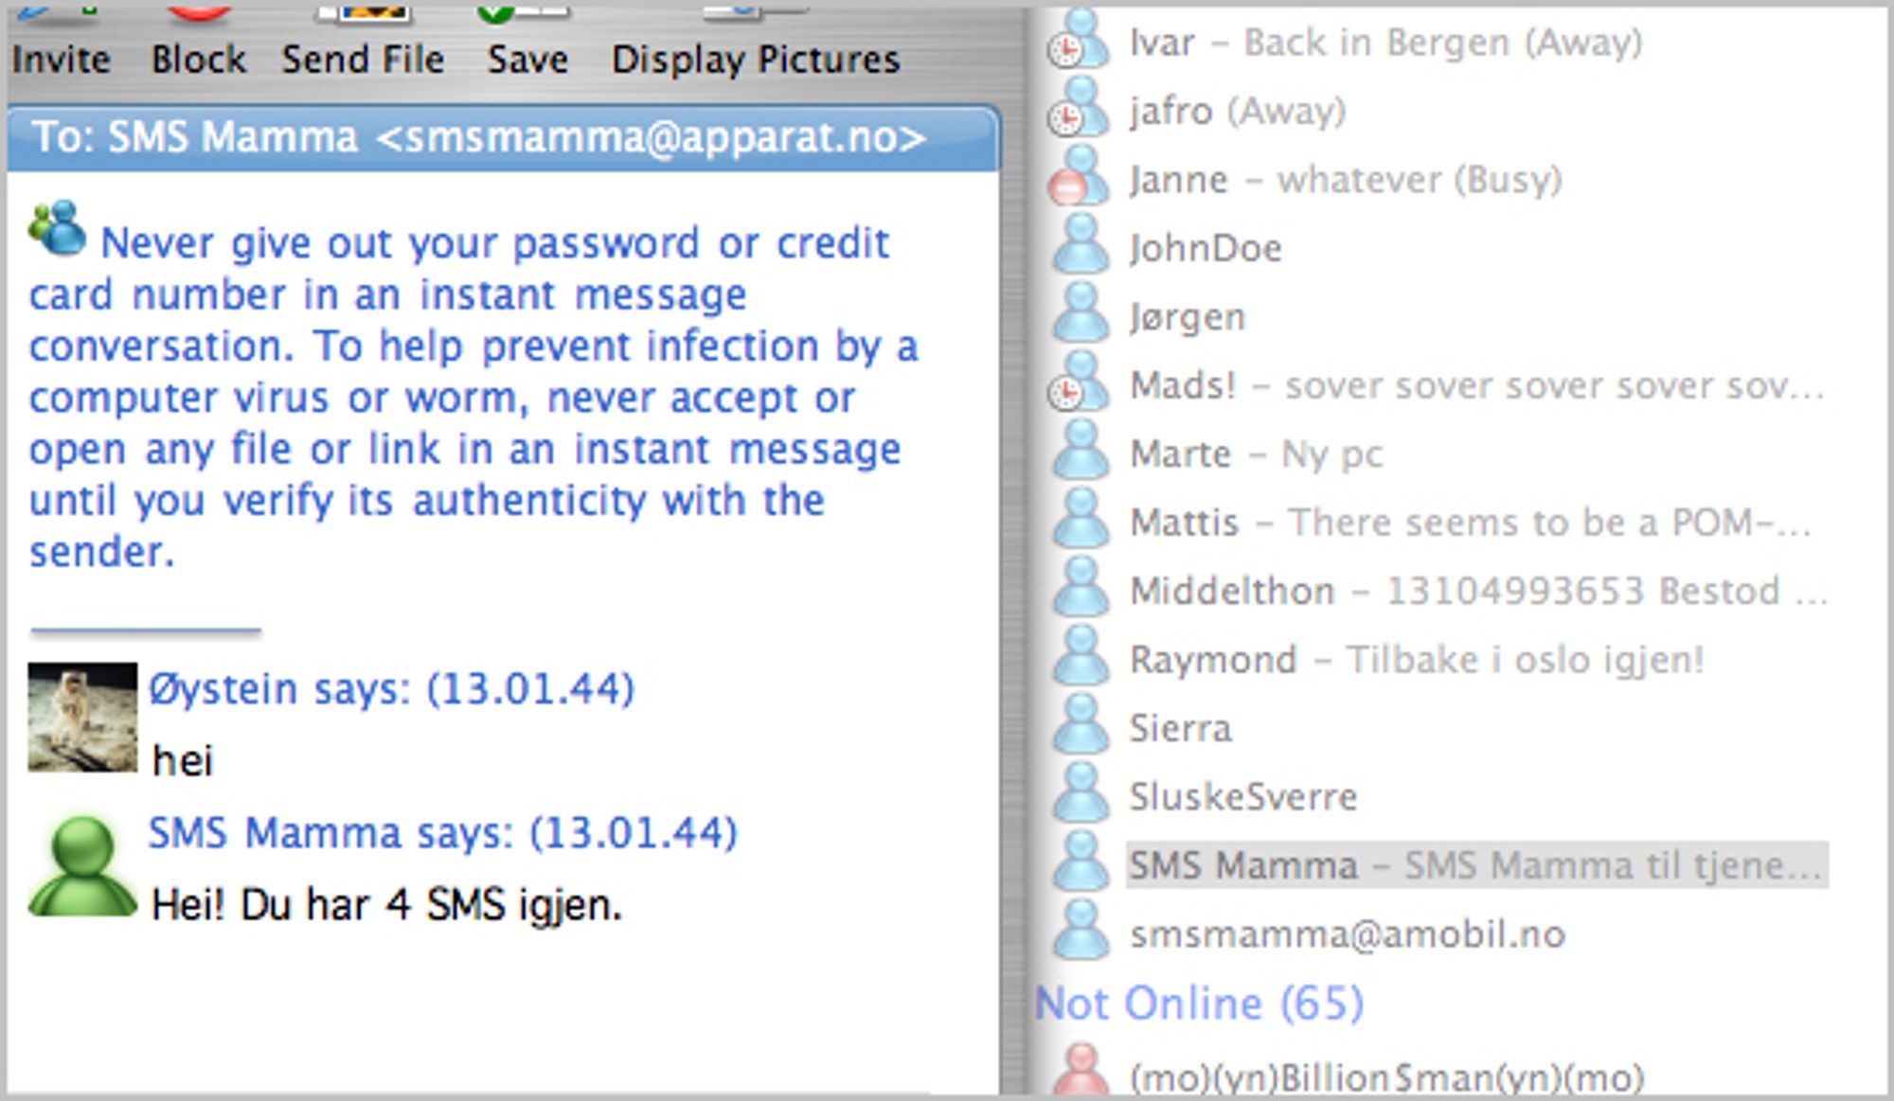Click the MSN buddies warning icon
1894x1101 pixels.
pyautogui.click(x=57, y=228)
